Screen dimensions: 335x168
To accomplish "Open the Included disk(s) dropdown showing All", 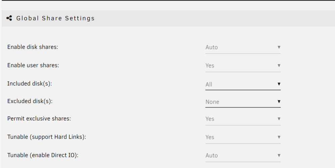I will pyautogui.click(x=243, y=84).
